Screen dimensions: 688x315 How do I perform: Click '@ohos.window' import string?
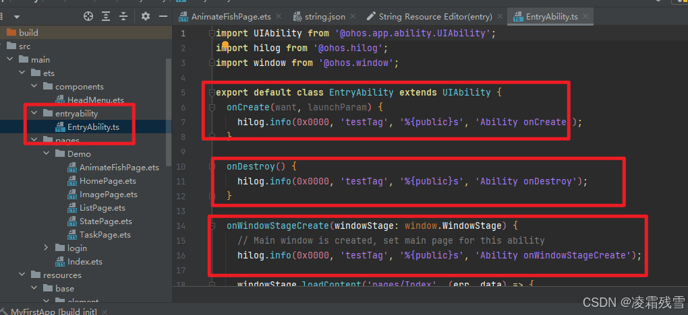tap(357, 63)
